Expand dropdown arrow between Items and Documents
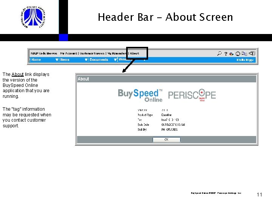 pos(86,60)
